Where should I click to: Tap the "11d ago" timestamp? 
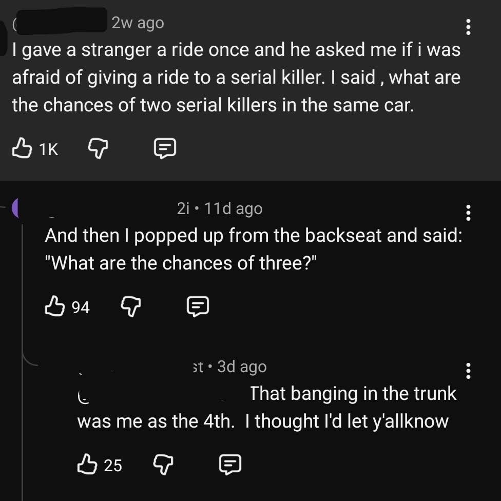(233, 208)
